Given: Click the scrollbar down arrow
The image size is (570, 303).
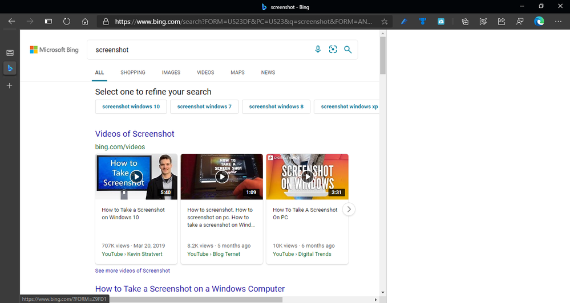Looking at the screenshot, I should click(x=382, y=293).
